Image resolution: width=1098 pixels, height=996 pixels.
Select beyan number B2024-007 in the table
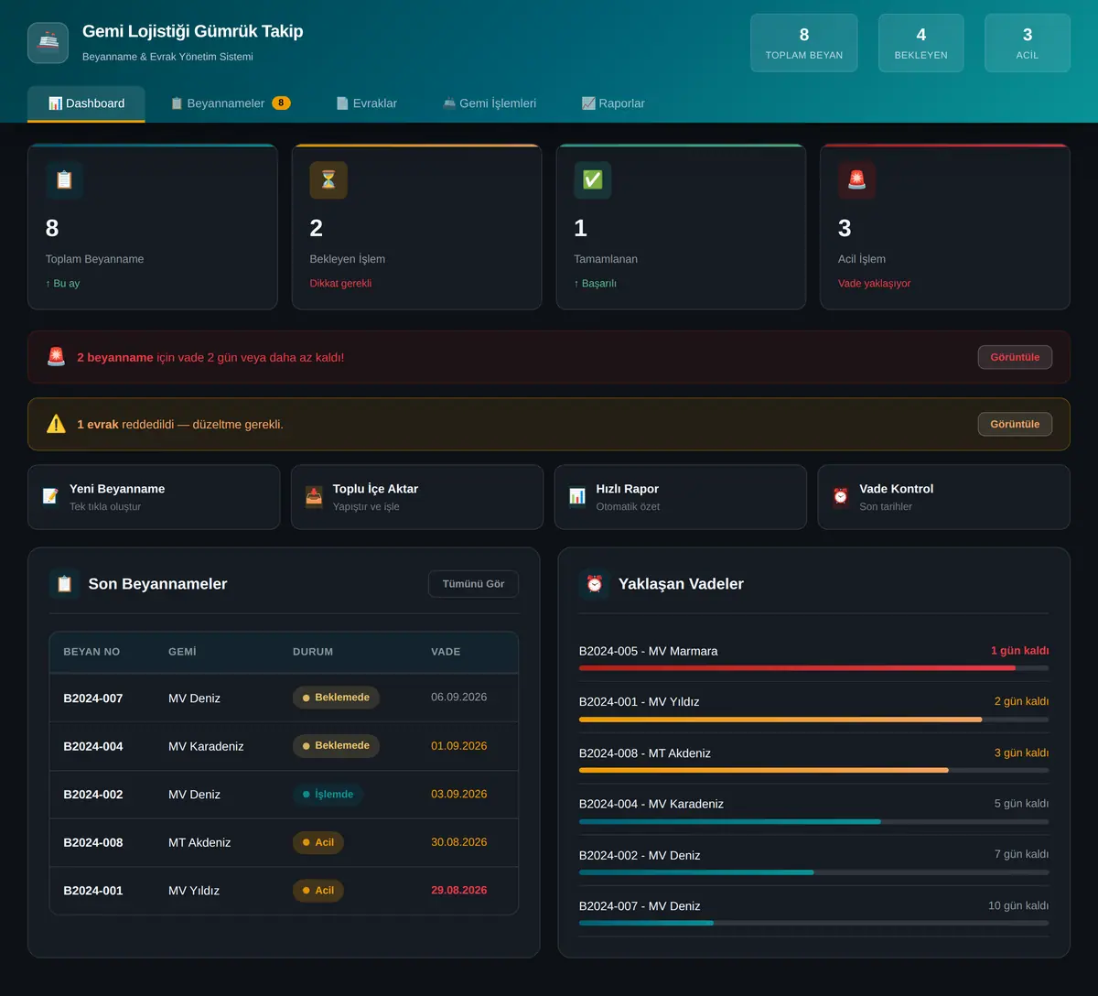[x=93, y=698]
